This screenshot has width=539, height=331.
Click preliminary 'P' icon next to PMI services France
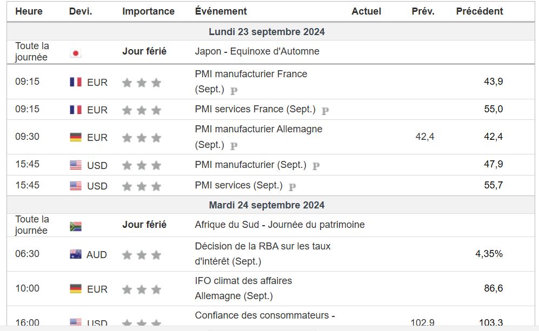[x=325, y=111]
